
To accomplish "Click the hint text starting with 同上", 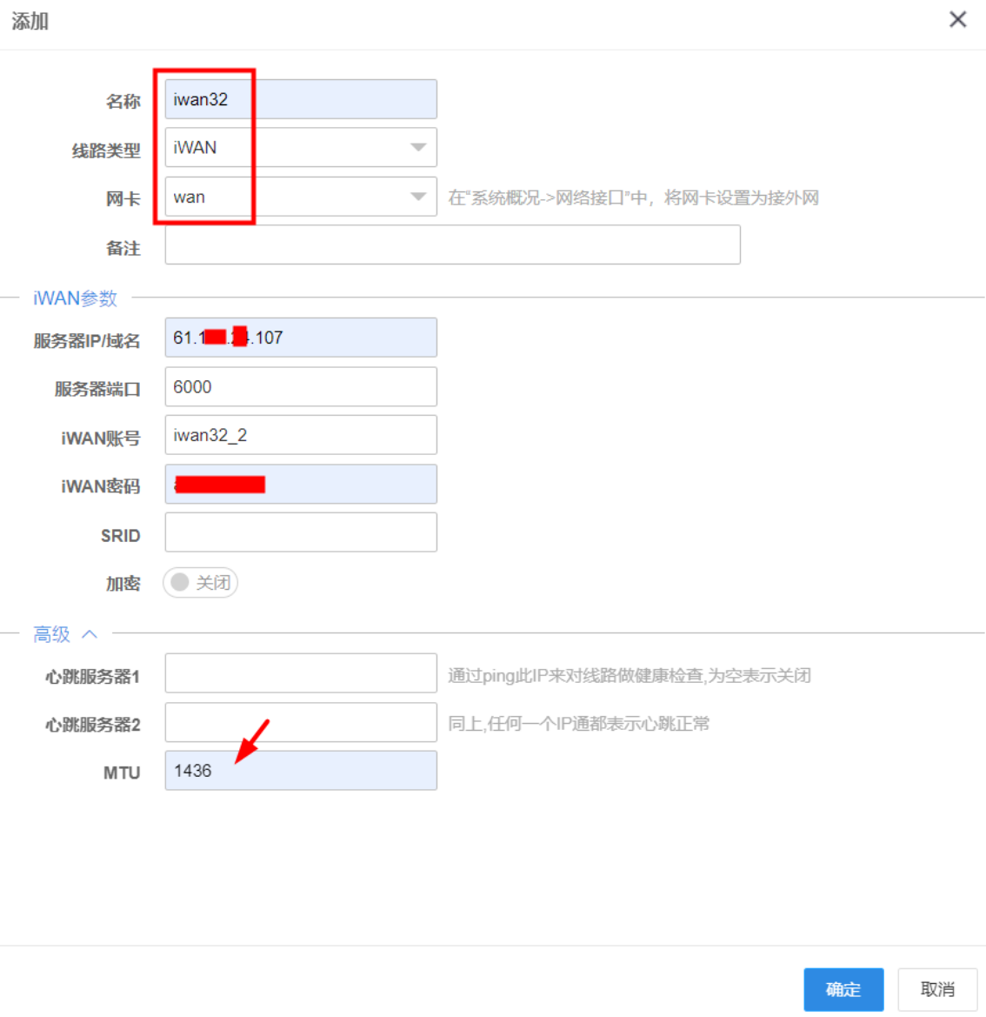I will (x=579, y=724).
